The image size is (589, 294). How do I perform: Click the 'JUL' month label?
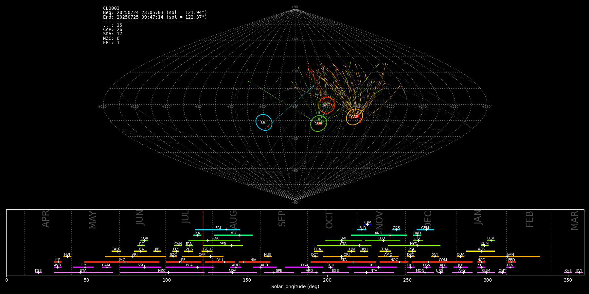tap(185, 217)
